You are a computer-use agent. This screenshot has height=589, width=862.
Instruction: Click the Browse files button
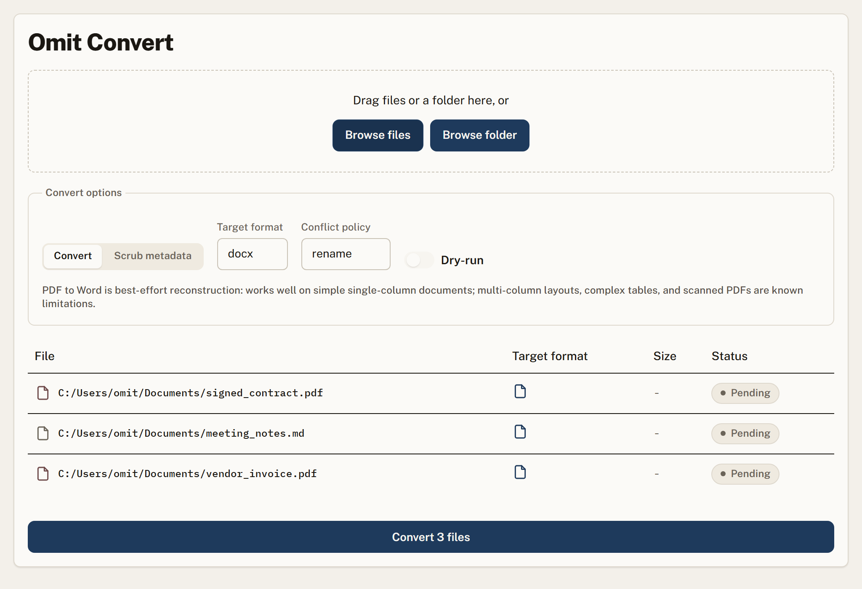[x=378, y=135]
